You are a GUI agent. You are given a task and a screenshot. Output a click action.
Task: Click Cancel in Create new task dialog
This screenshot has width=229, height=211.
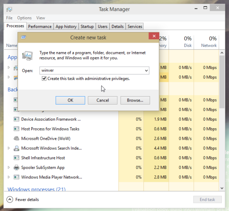click(x=103, y=100)
